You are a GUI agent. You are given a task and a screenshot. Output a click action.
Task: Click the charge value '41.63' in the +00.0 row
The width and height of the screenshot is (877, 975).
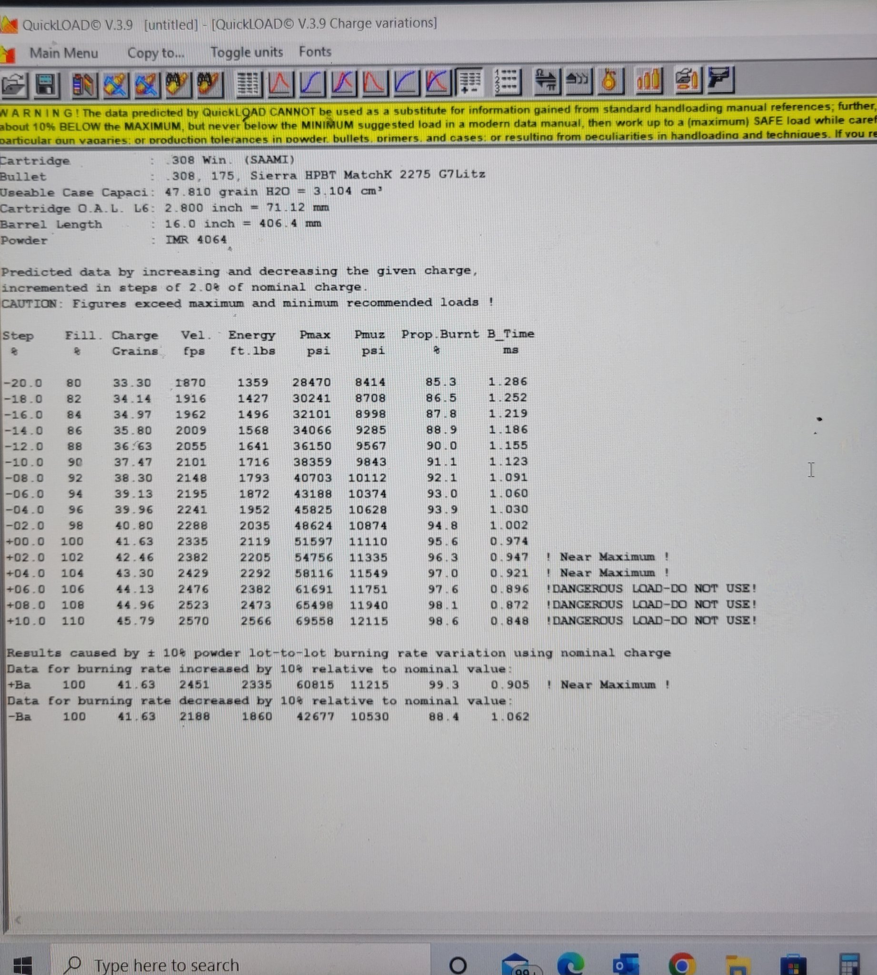135,541
